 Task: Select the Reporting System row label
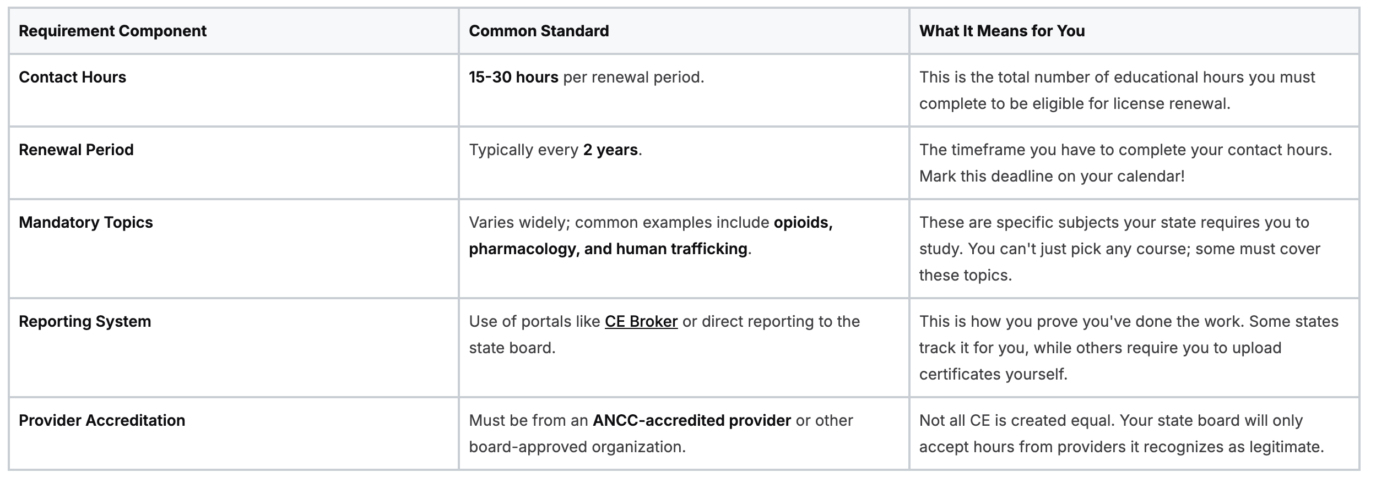85,321
